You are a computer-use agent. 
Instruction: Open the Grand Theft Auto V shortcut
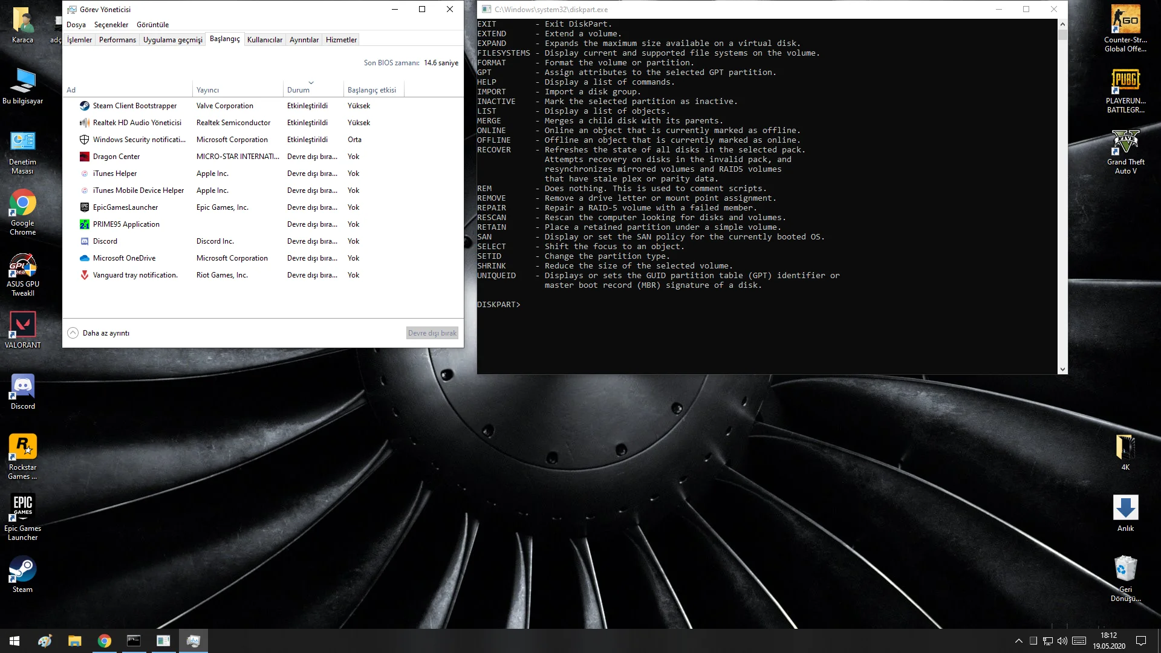(1125, 143)
